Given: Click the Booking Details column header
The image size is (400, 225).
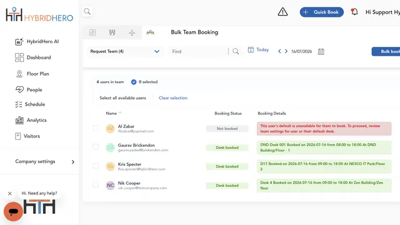Looking at the screenshot, I should click(272, 113).
